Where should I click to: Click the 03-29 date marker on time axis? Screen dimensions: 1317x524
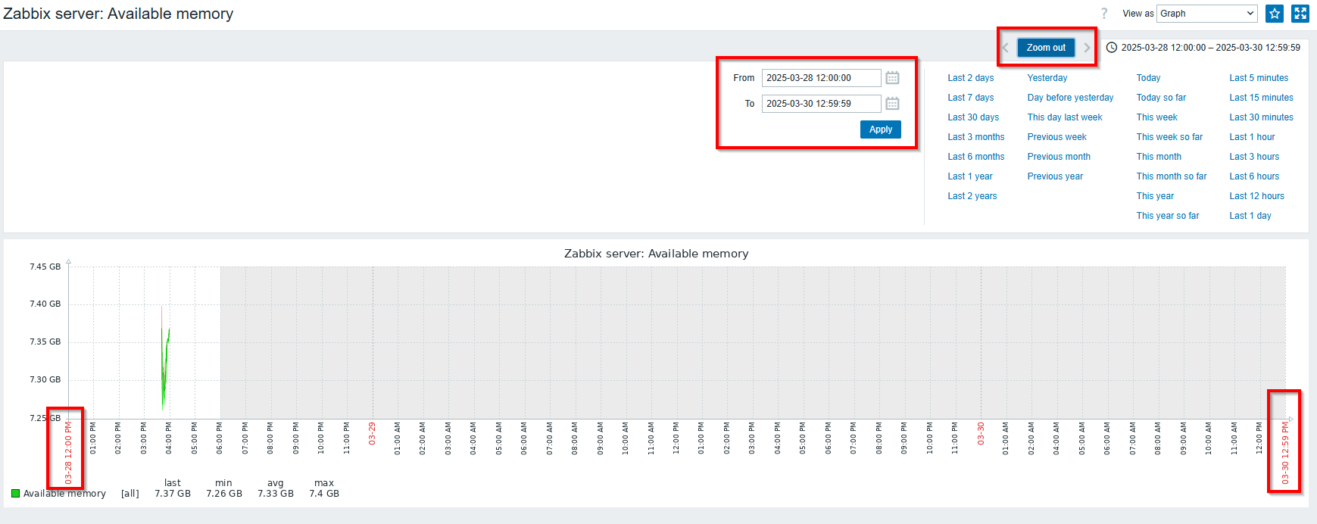[372, 434]
